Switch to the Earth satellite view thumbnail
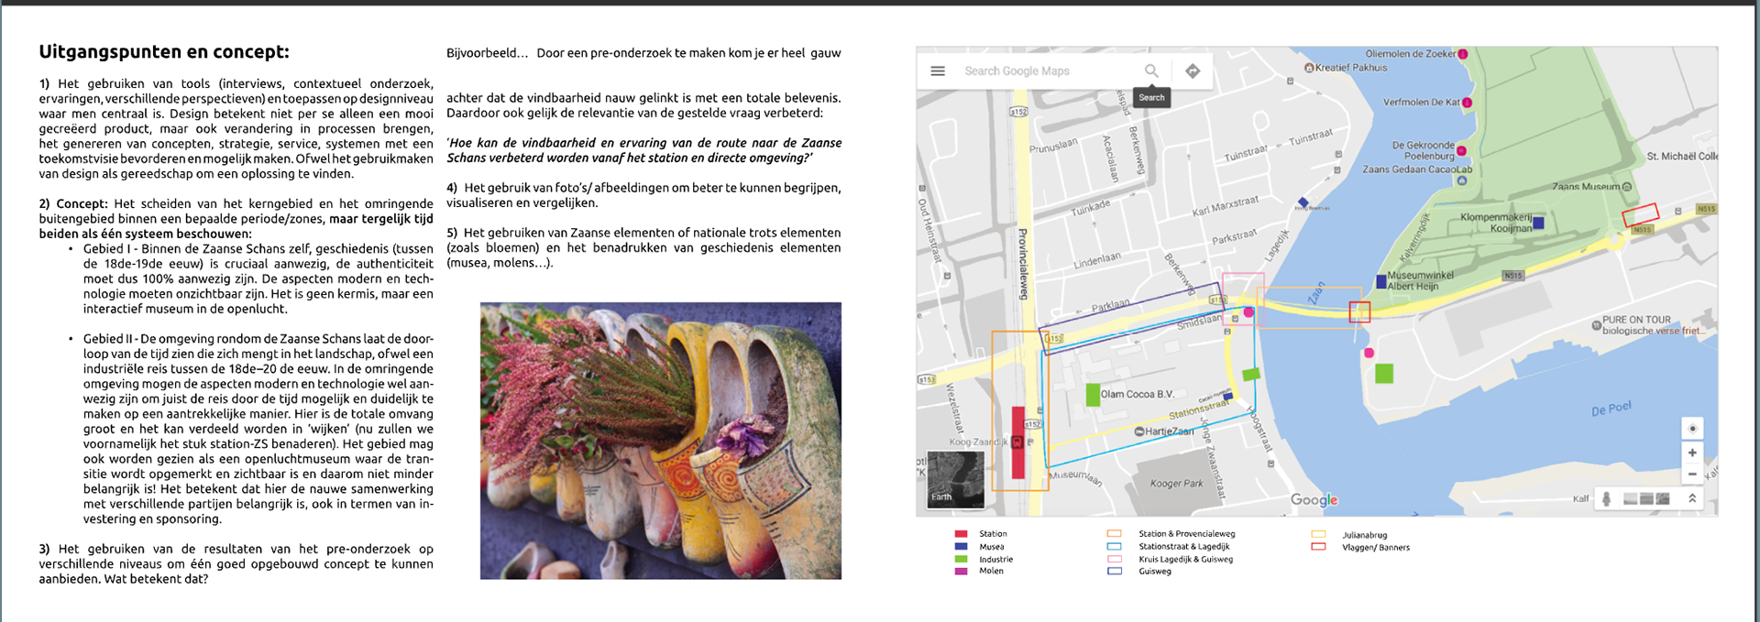Screen dimensions: 1760x622 [955, 479]
